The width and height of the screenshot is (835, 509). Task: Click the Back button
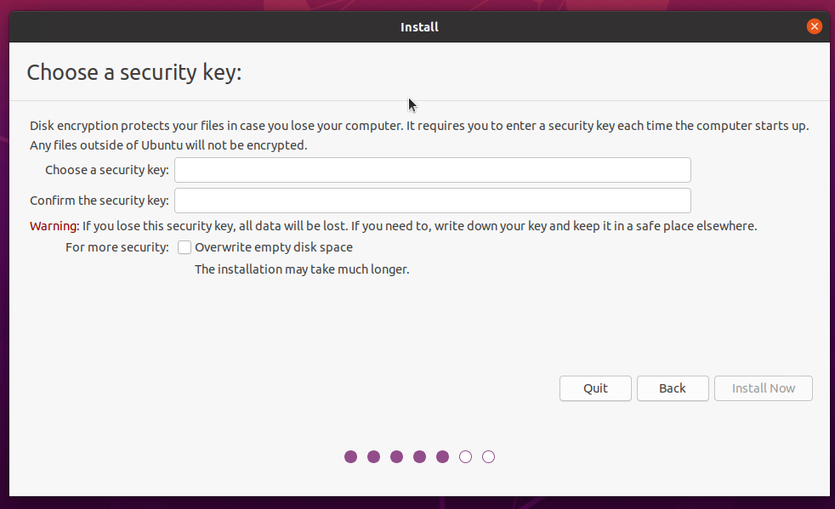point(673,388)
